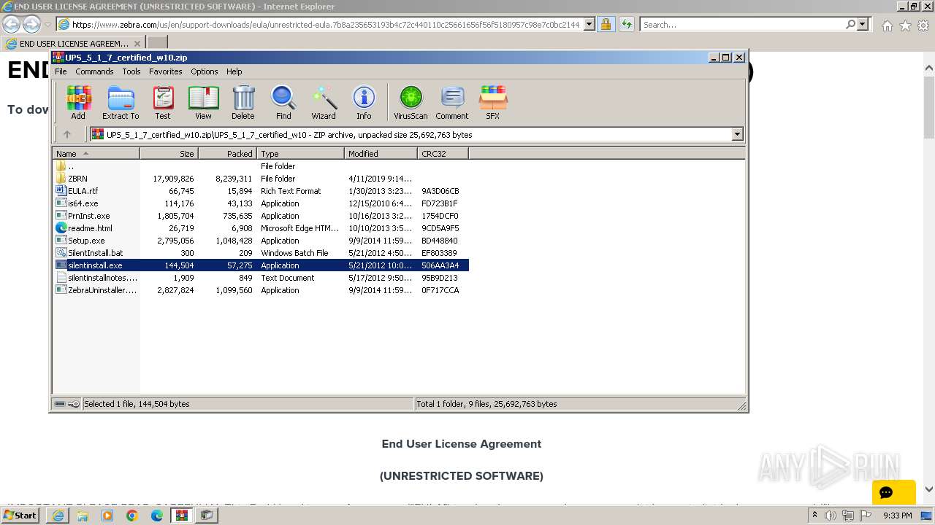The width and height of the screenshot is (935, 525).
Task: Click the security lock icon in address bar
Action: coord(606,24)
